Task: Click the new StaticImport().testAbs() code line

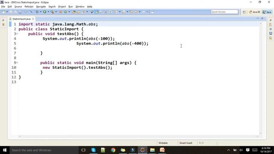Action: [77, 68]
